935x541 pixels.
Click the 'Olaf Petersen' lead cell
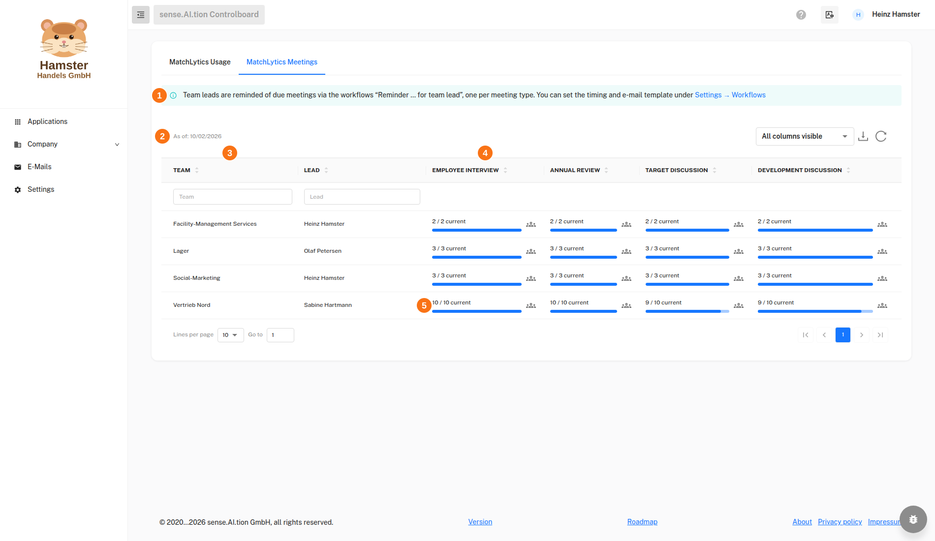(x=323, y=251)
